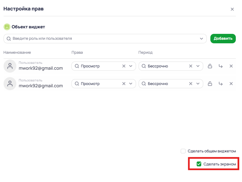242x182 pixels.
Task: Click the forward arrow icon in second row
Action: pos(221,84)
